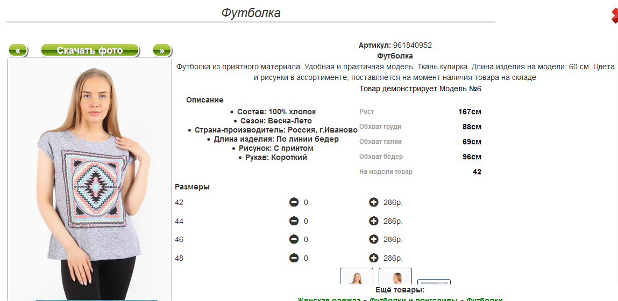Image resolution: width=618 pixels, height=301 pixels.
Task: Click Страна-производитель: Россия, г.Иваново line
Action: point(276,130)
